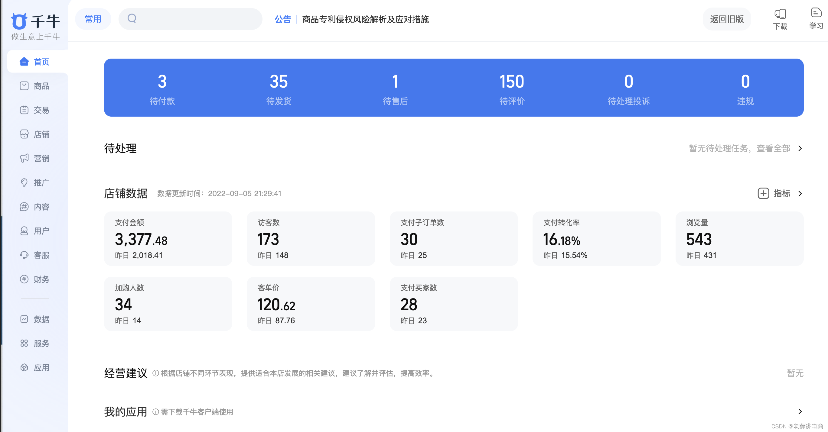This screenshot has width=828, height=432.
Task: Click the 财务 finance yen icon
Action: pyautogui.click(x=24, y=279)
